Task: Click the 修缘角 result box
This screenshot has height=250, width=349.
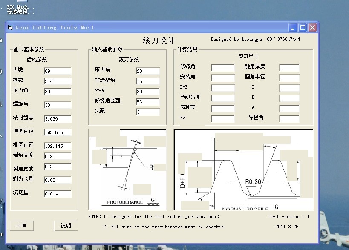Action: pyautogui.click(x=223, y=68)
